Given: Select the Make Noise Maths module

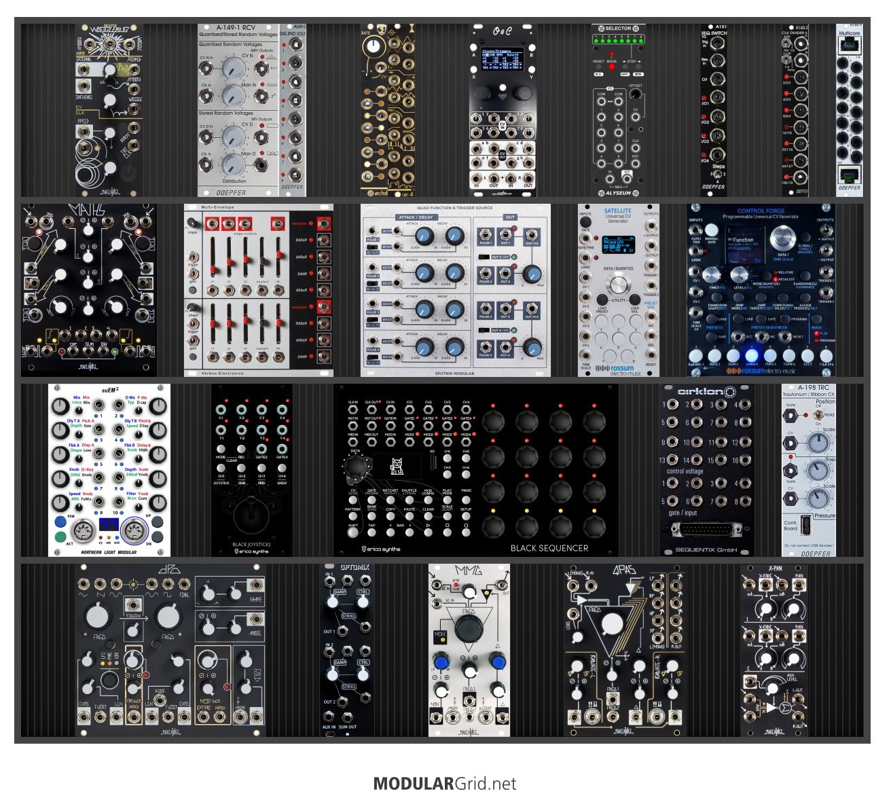Looking at the screenshot, I should (88, 290).
